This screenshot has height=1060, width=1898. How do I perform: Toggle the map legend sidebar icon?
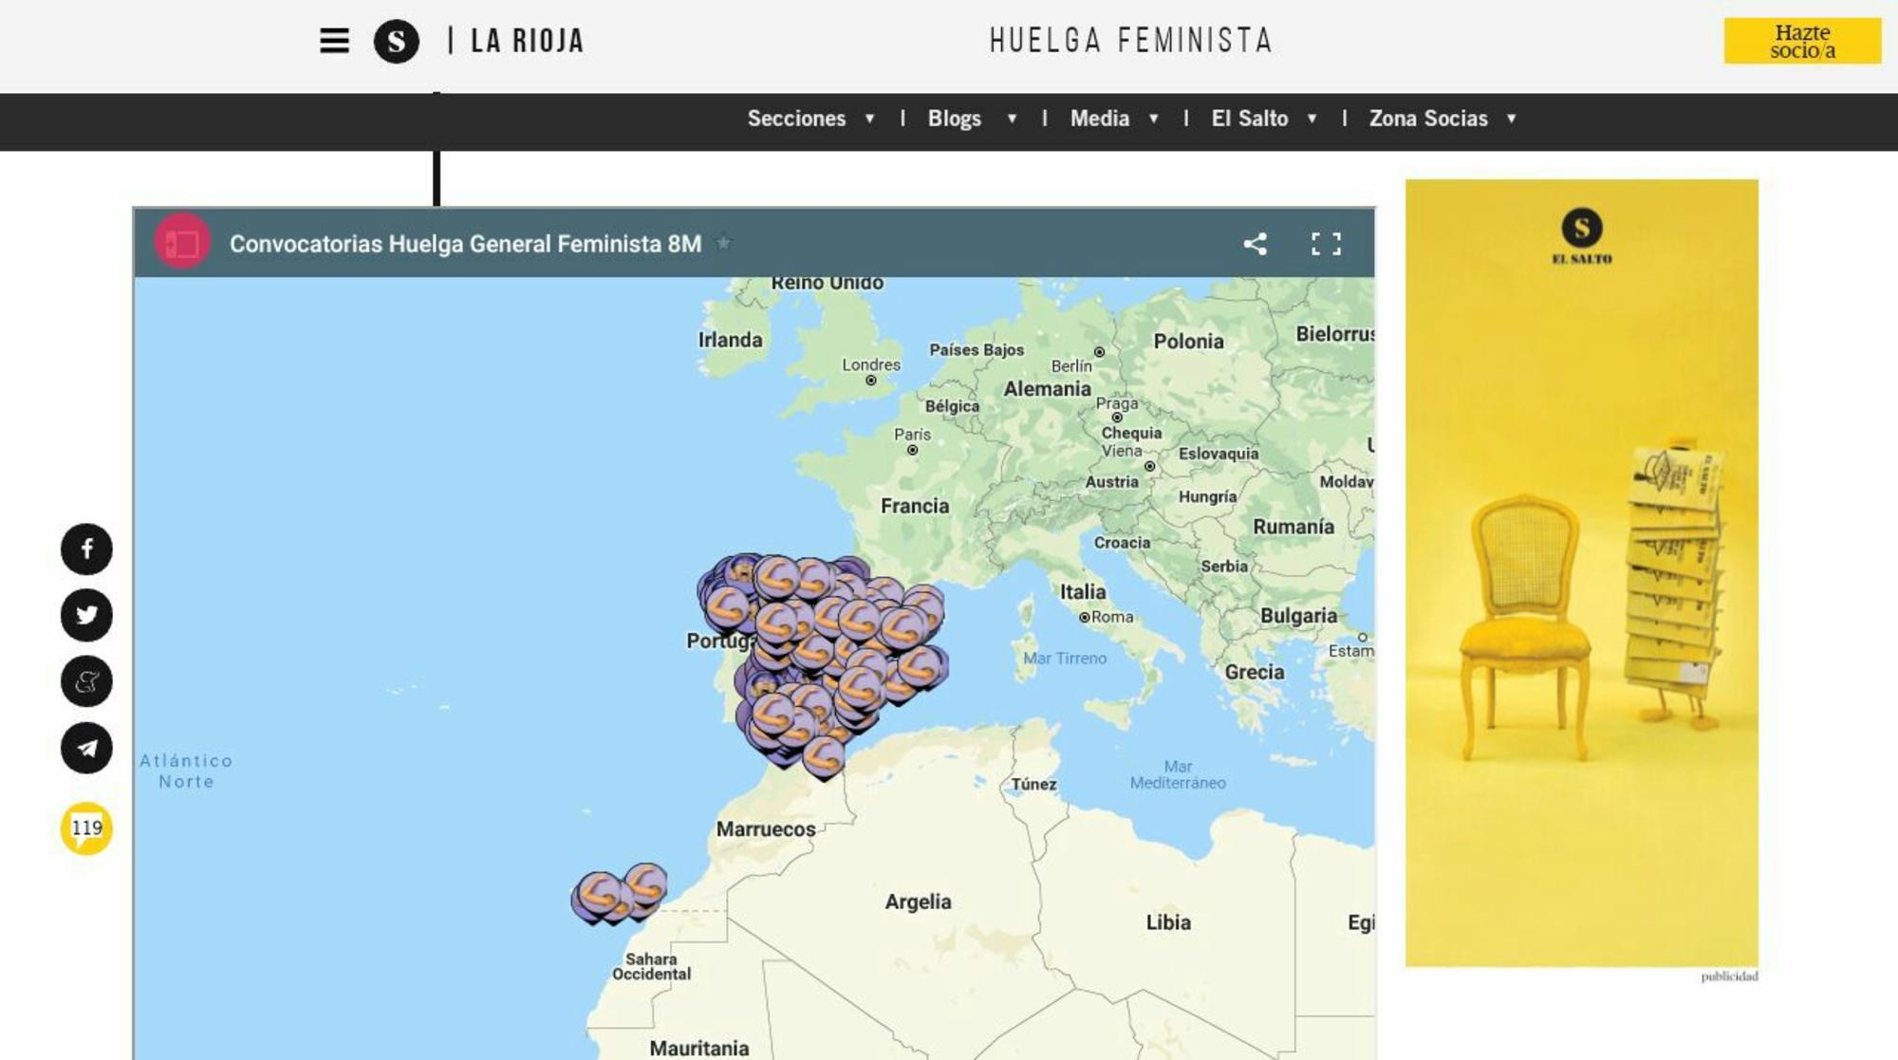[182, 244]
